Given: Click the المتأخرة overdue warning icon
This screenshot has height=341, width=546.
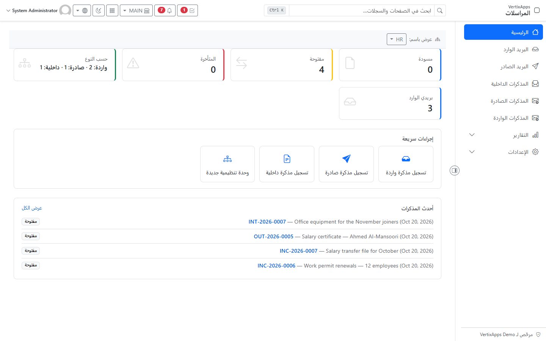Looking at the screenshot, I should tap(133, 63).
